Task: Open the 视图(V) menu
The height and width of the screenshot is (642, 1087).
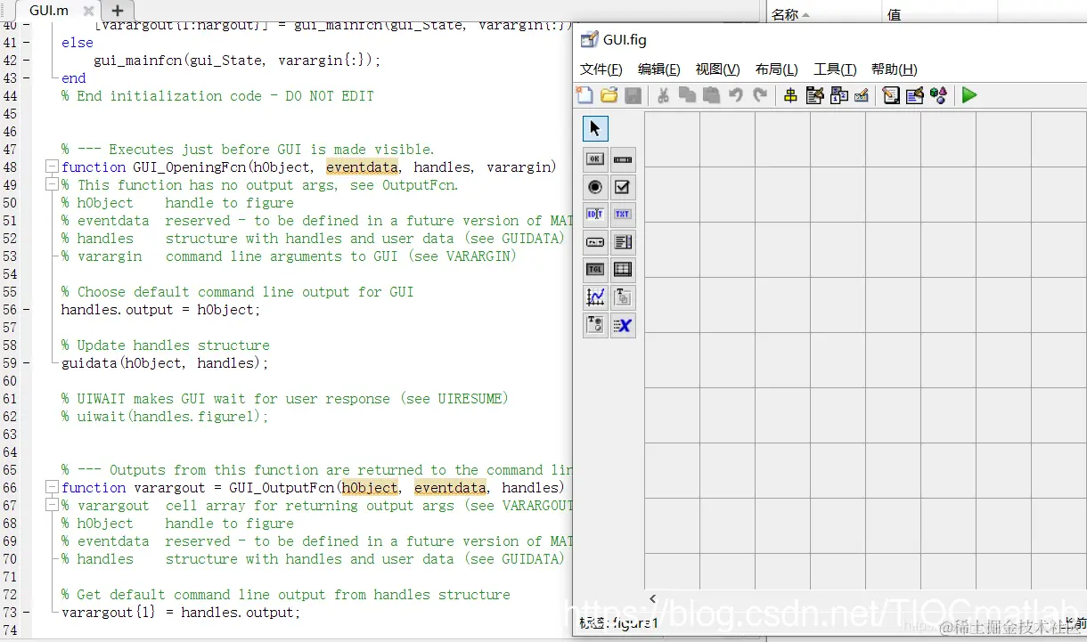Action: point(718,69)
